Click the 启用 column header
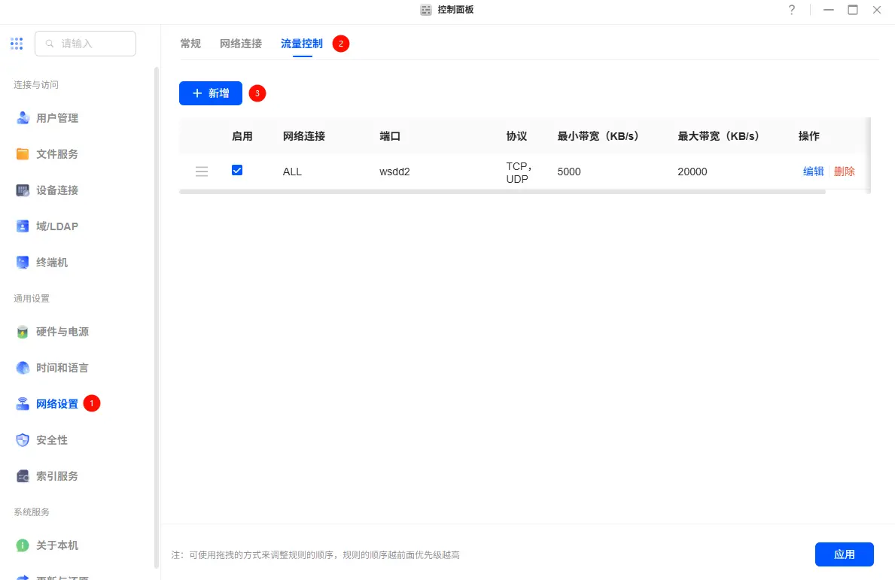This screenshot has height=580, width=895. (x=242, y=135)
